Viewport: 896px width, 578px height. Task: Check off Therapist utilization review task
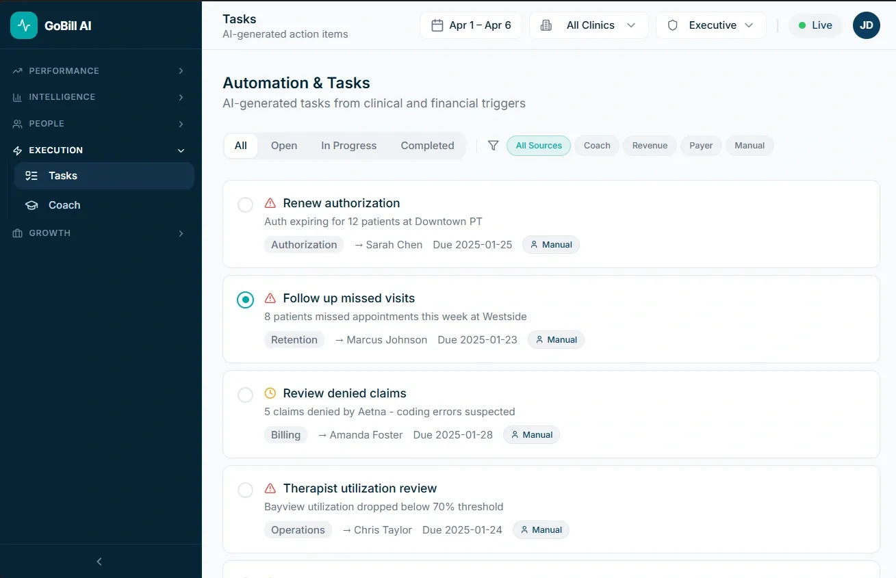pos(245,490)
